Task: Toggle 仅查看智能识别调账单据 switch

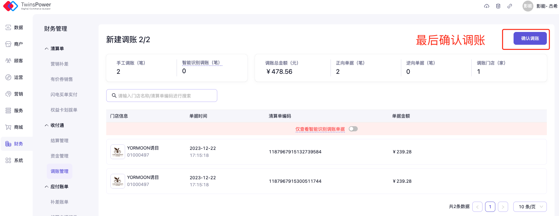Action: (353, 129)
